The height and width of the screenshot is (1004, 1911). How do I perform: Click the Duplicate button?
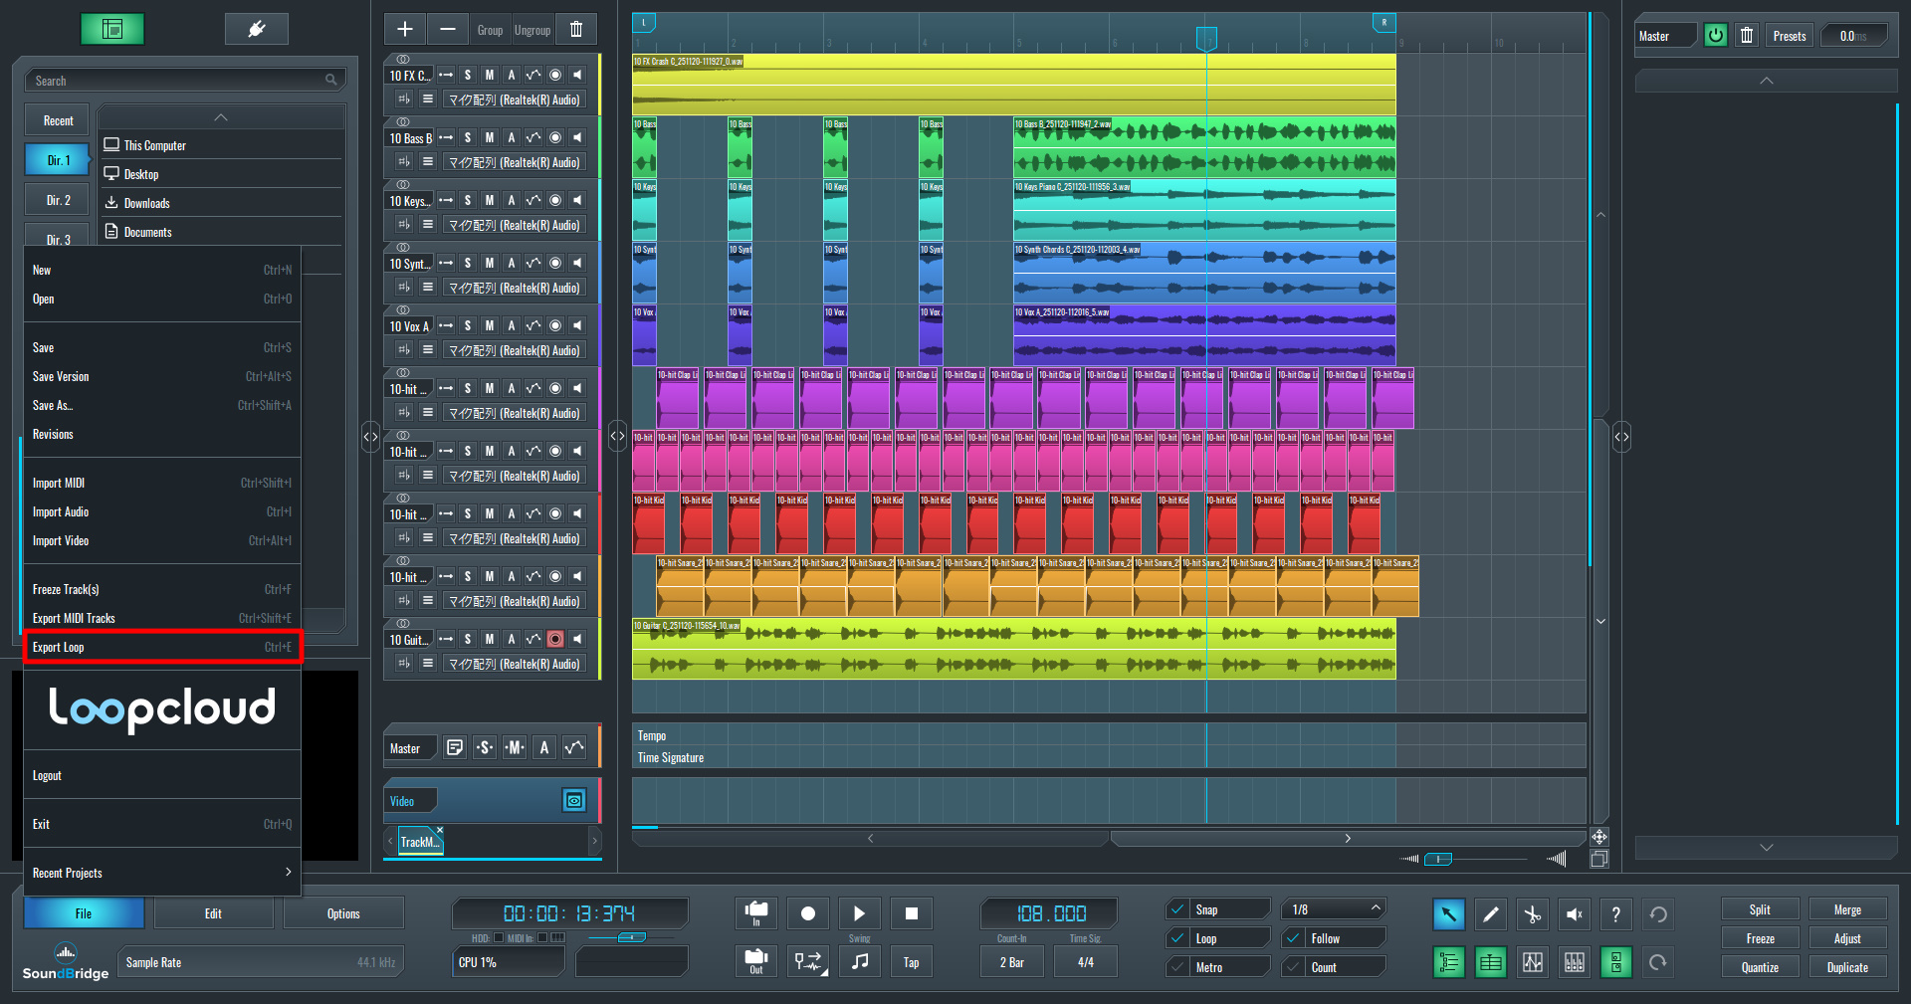1847,967
